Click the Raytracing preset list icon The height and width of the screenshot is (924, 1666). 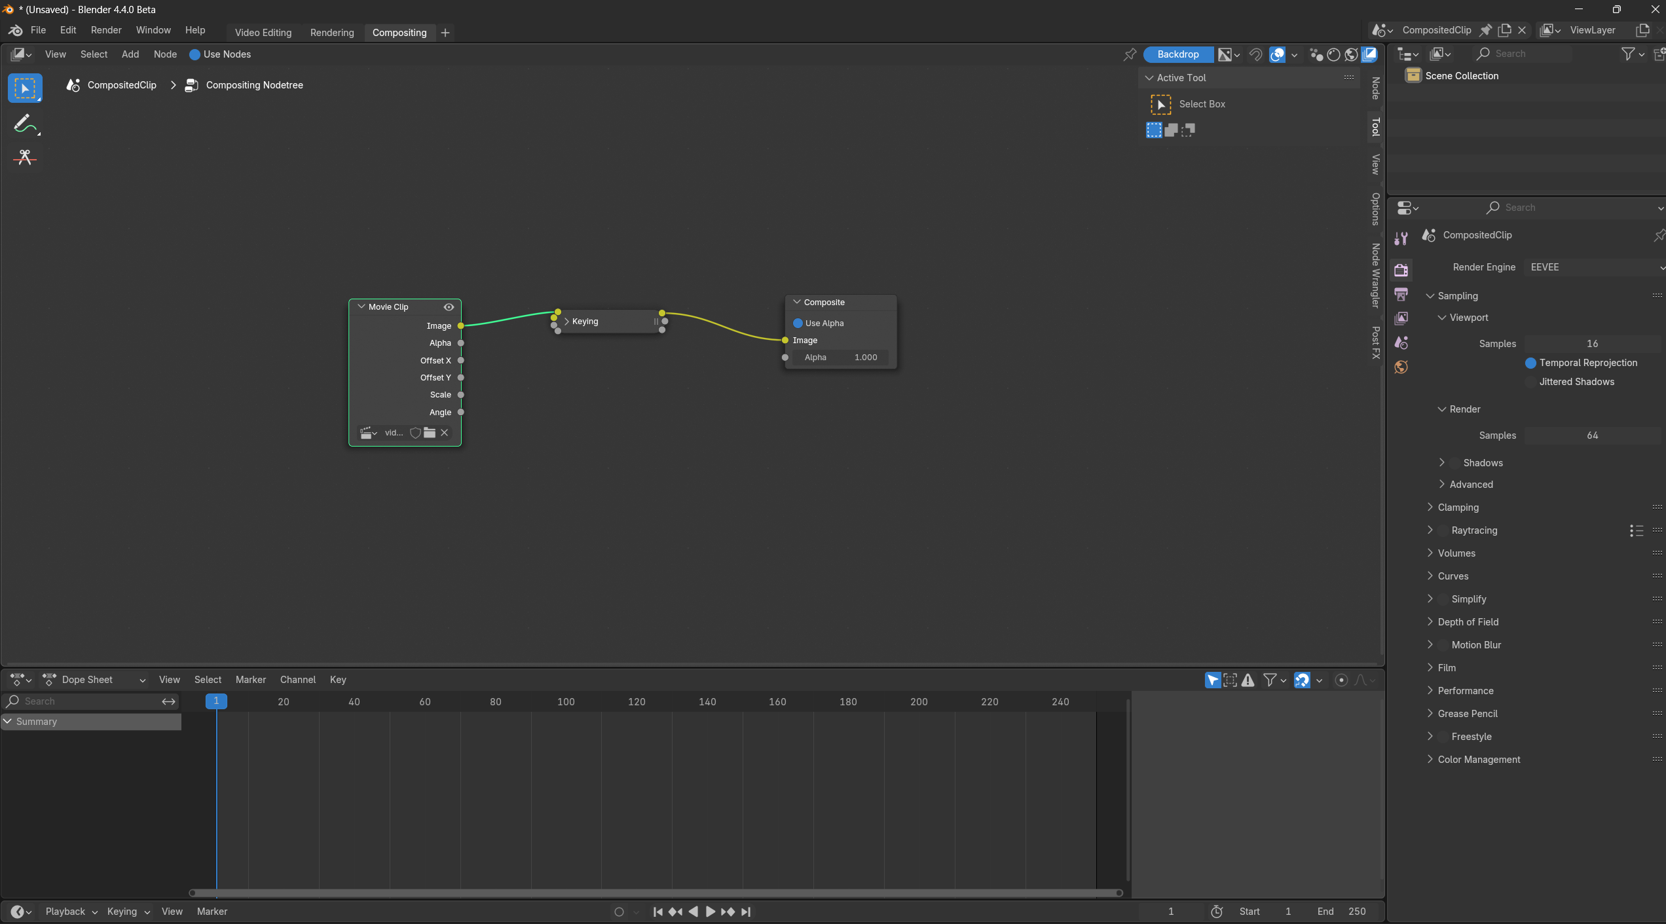[x=1637, y=530]
